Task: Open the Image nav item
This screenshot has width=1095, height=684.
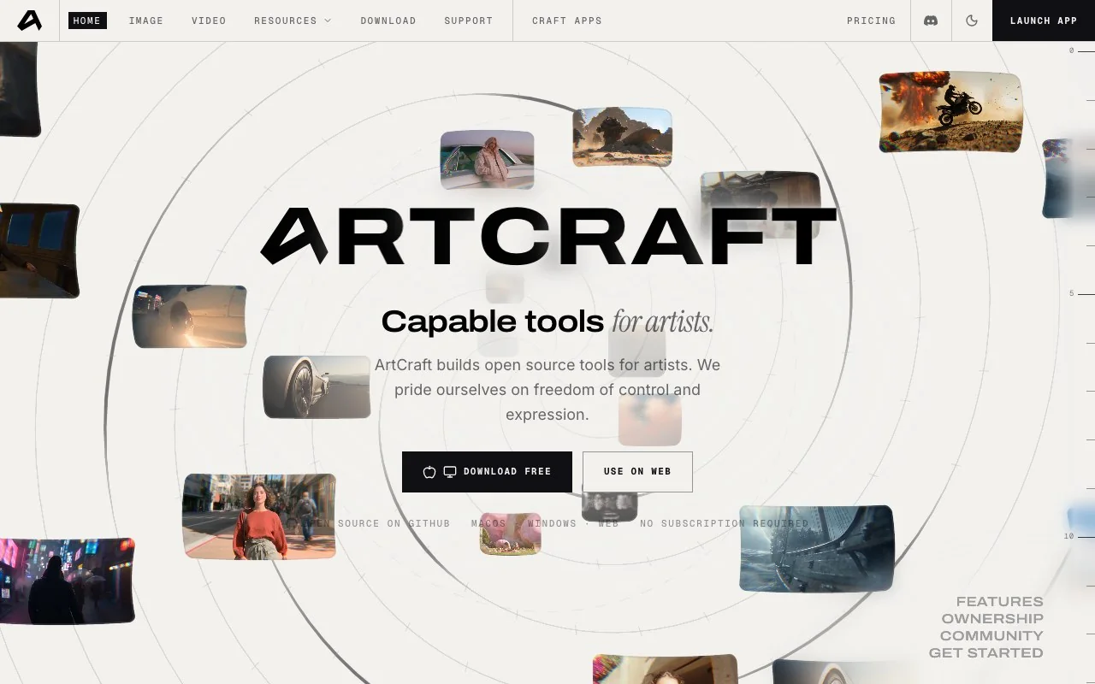Action: click(146, 21)
